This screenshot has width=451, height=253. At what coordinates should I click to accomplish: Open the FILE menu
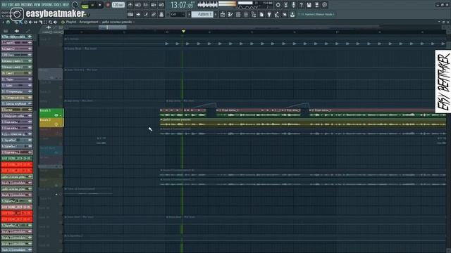4,5
